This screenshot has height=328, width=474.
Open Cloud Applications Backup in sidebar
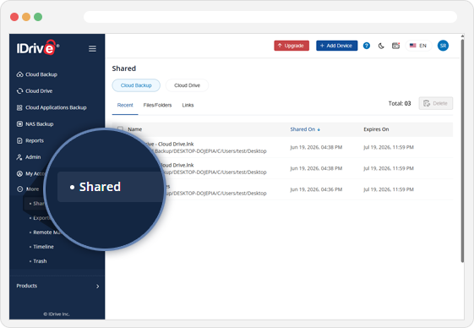(56, 107)
